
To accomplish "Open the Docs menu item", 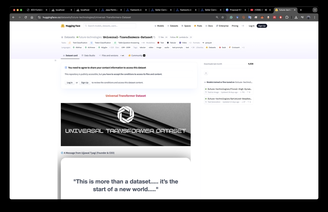I will 209,26.
